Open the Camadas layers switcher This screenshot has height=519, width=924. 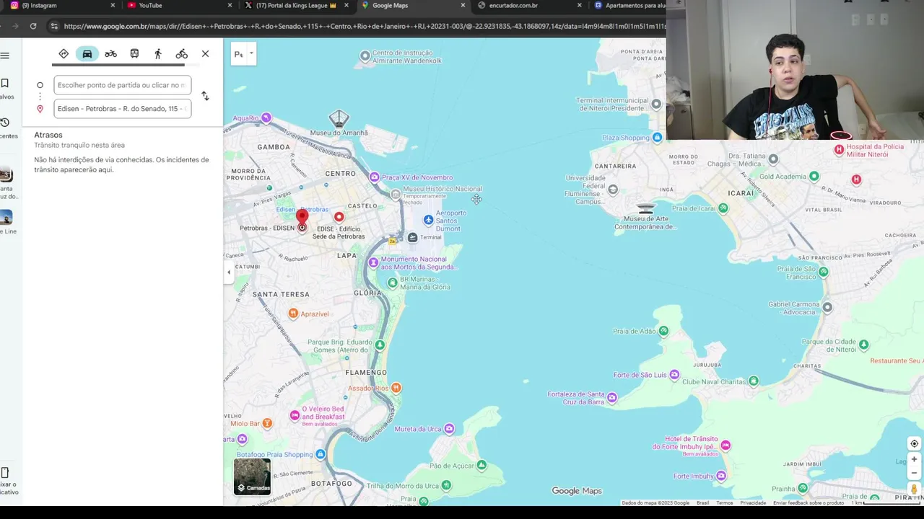point(253,477)
